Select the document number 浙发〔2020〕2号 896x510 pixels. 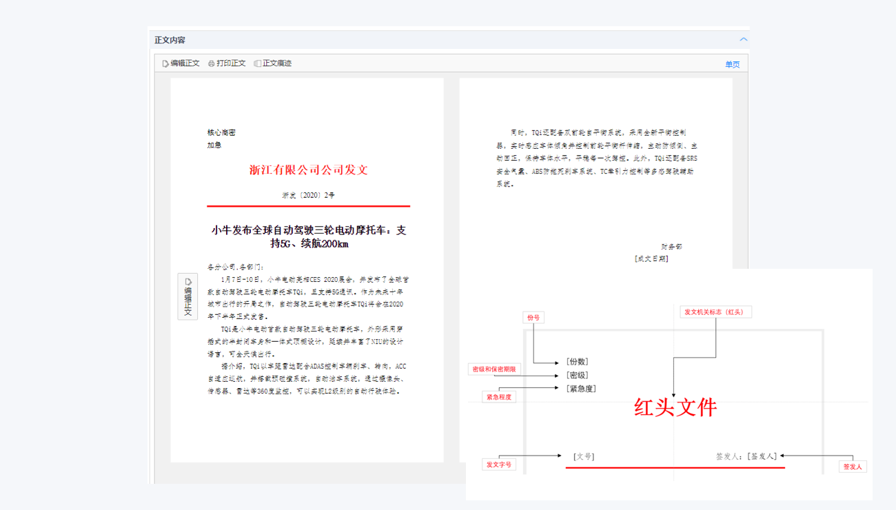[x=308, y=195]
